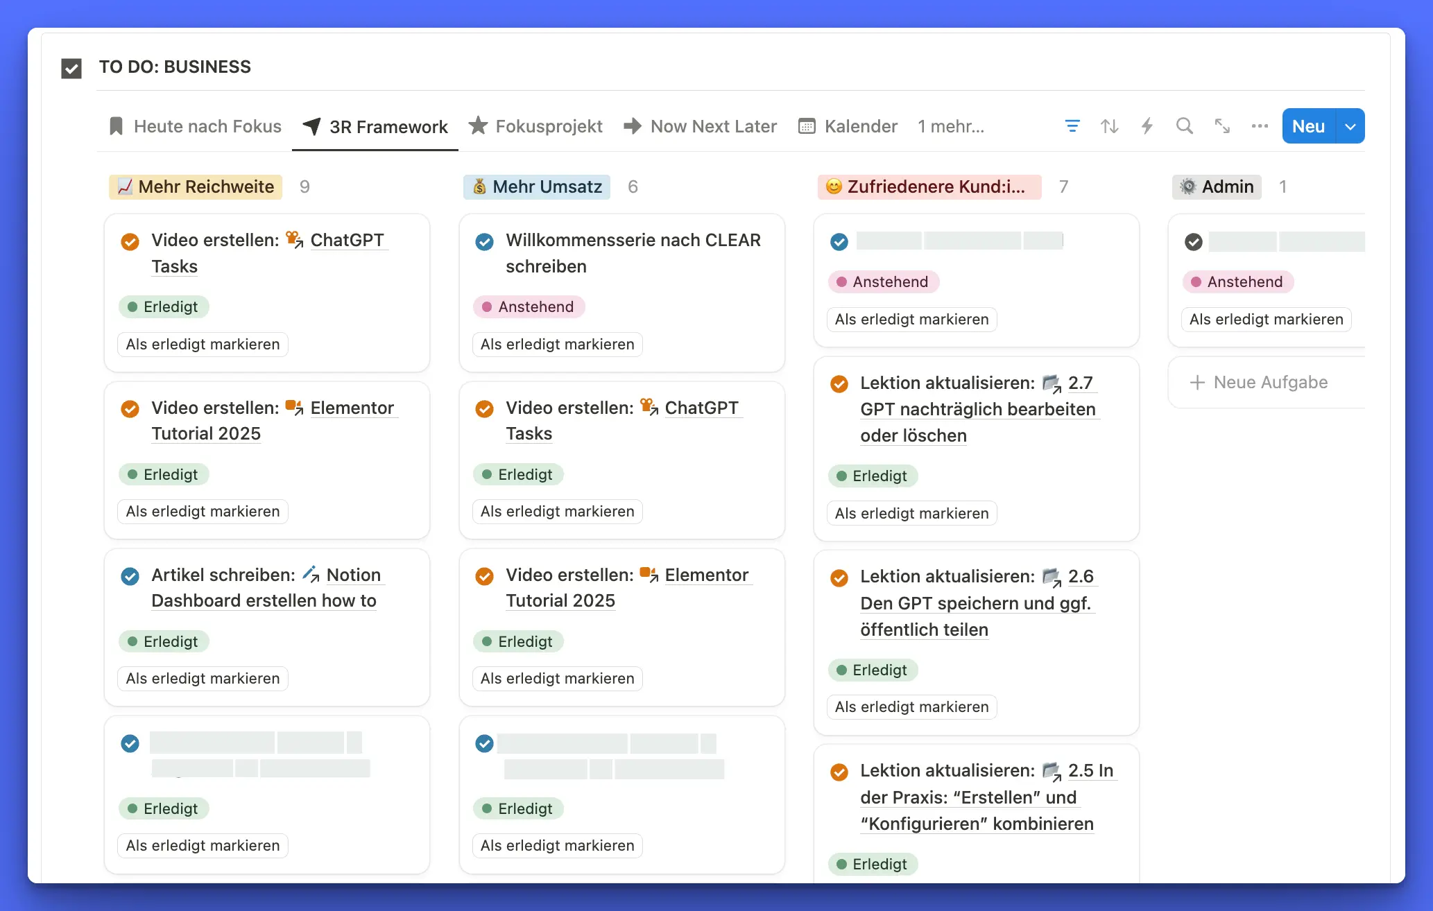Viewport: 1433px width, 911px height.
Task: Toggle checkbox for Willkommensserie nach CLEAR schreiben
Action: point(484,241)
